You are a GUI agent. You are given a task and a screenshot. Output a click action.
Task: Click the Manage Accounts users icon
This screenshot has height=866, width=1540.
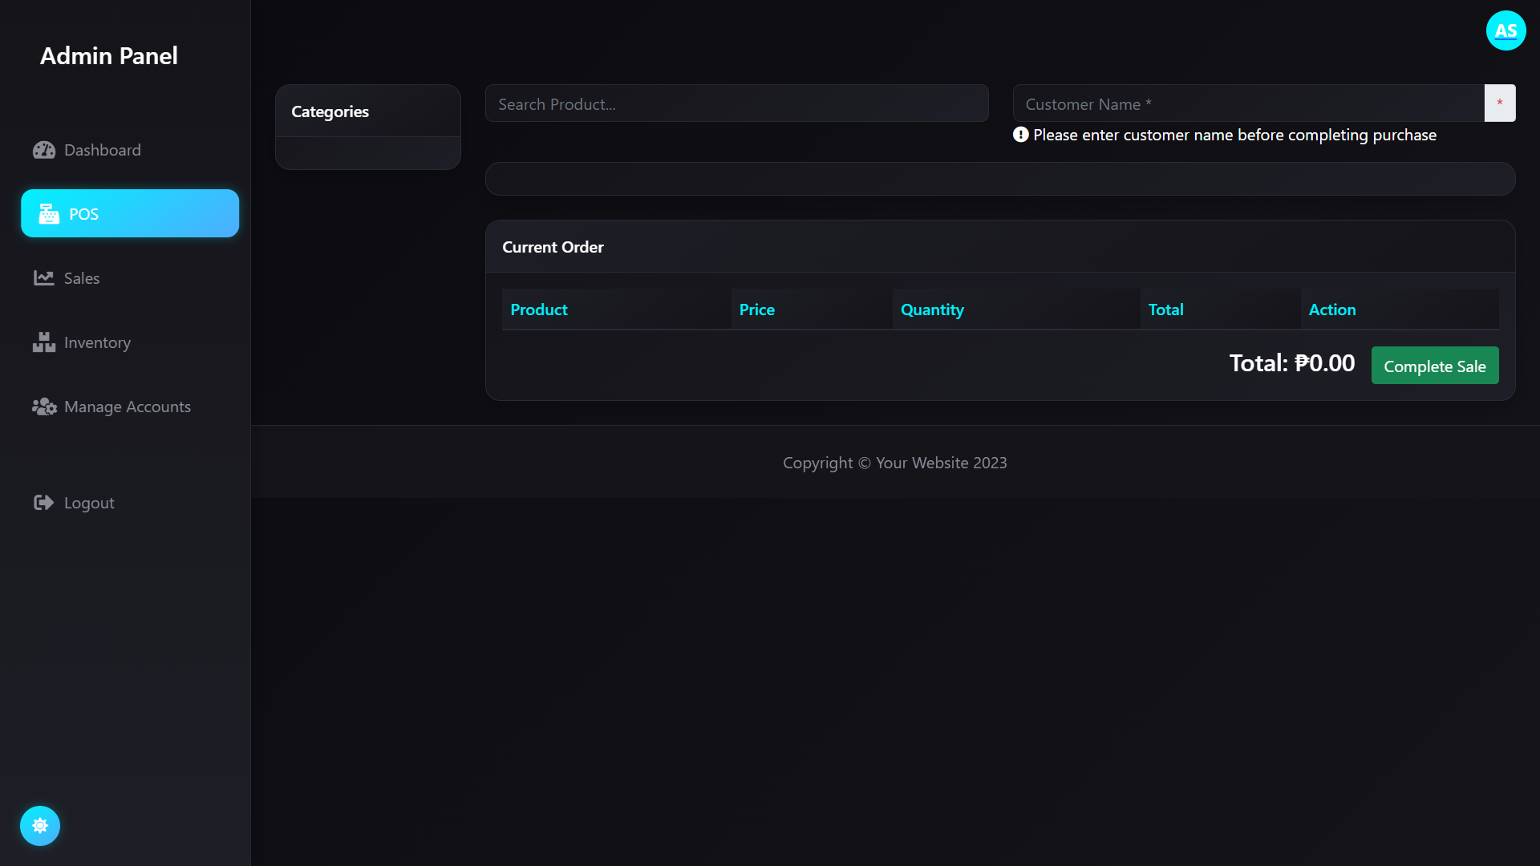pos(43,407)
